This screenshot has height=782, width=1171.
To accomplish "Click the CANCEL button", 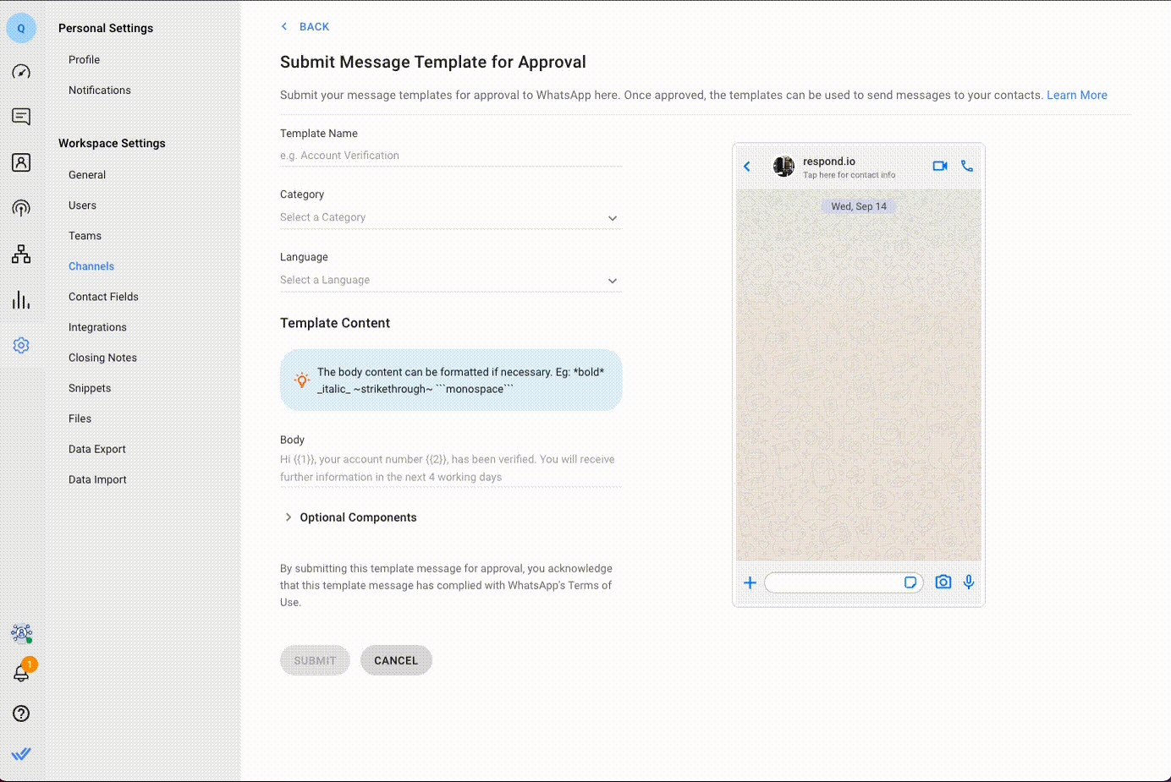I will (396, 660).
